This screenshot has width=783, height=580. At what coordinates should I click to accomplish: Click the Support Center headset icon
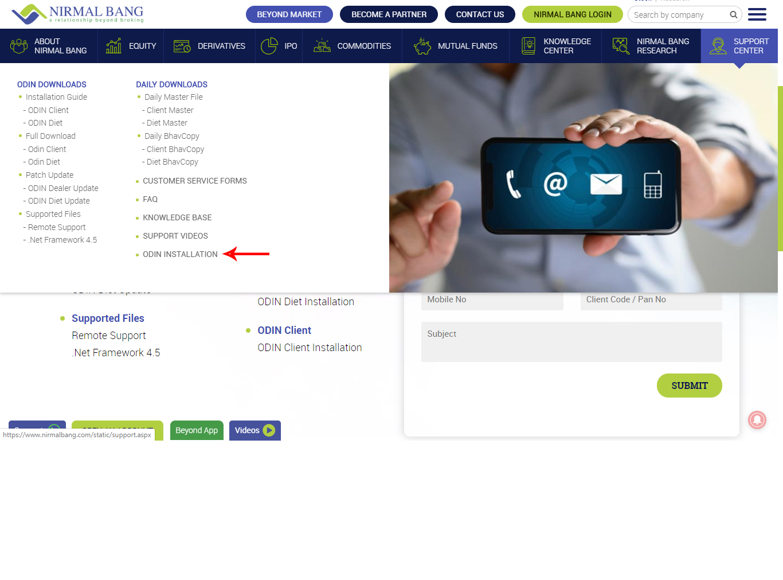[x=718, y=46]
